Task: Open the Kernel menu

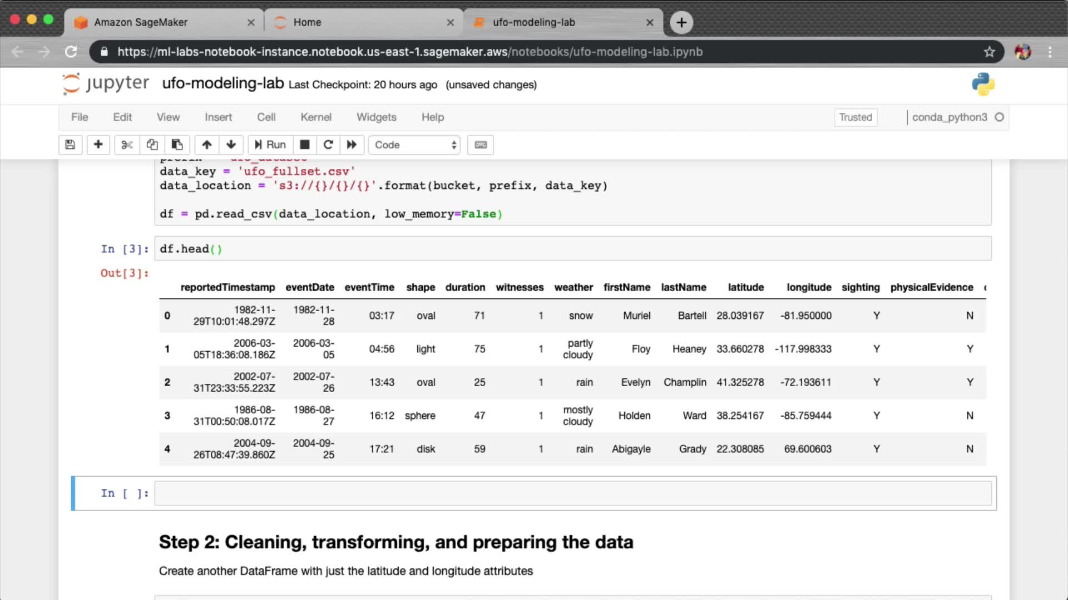Action: coord(315,117)
